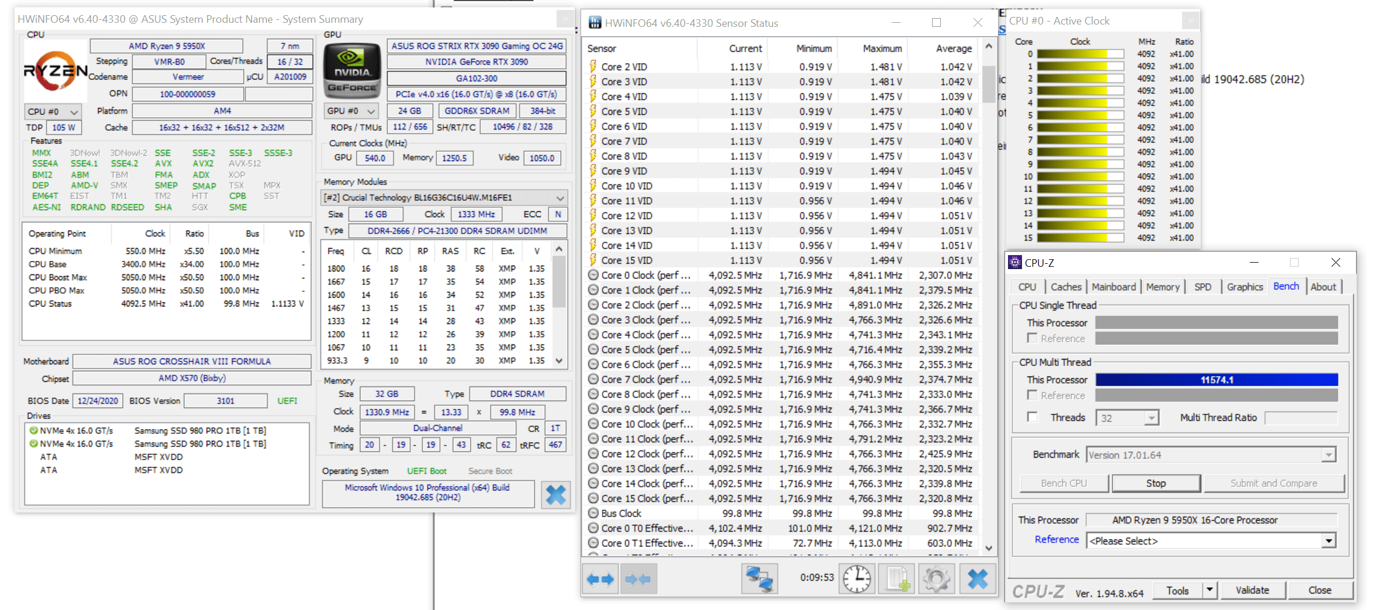Screen dimensions: 1380x610
Task: Click lightning icon beside Core 6 VID
Action: (593, 126)
